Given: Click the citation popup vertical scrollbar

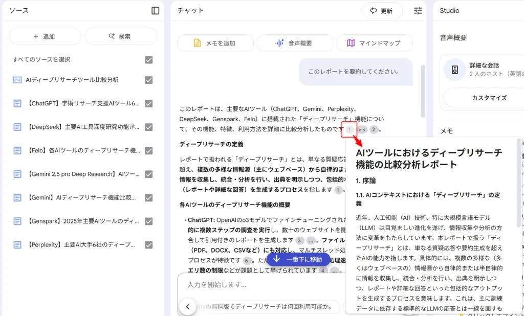Looking at the screenshot, I should click(x=519, y=183).
